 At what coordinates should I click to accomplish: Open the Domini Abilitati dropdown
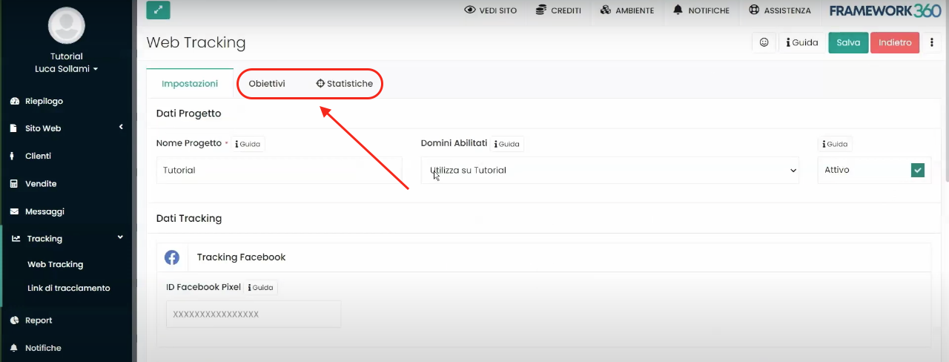tap(609, 170)
